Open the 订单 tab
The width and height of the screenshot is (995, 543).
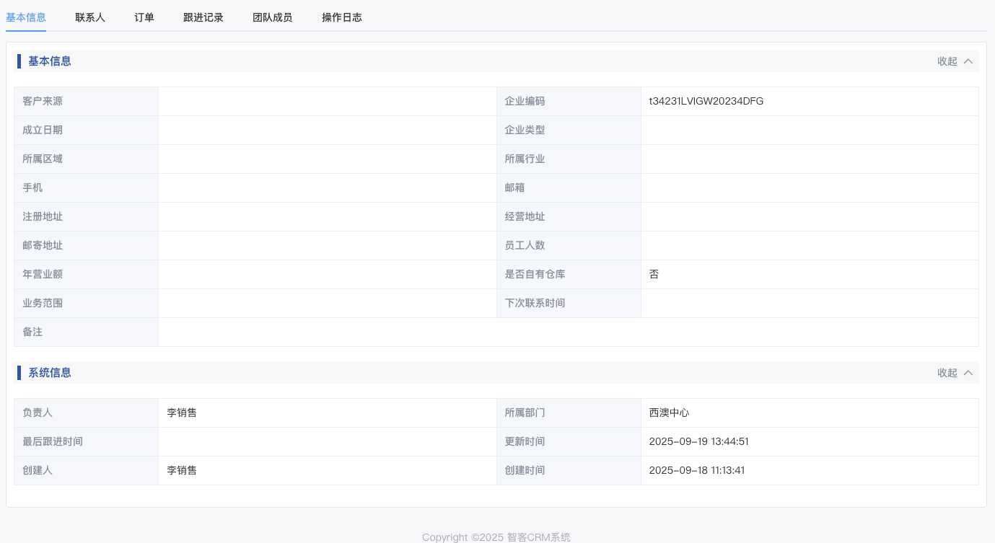(x=144, y=17)
